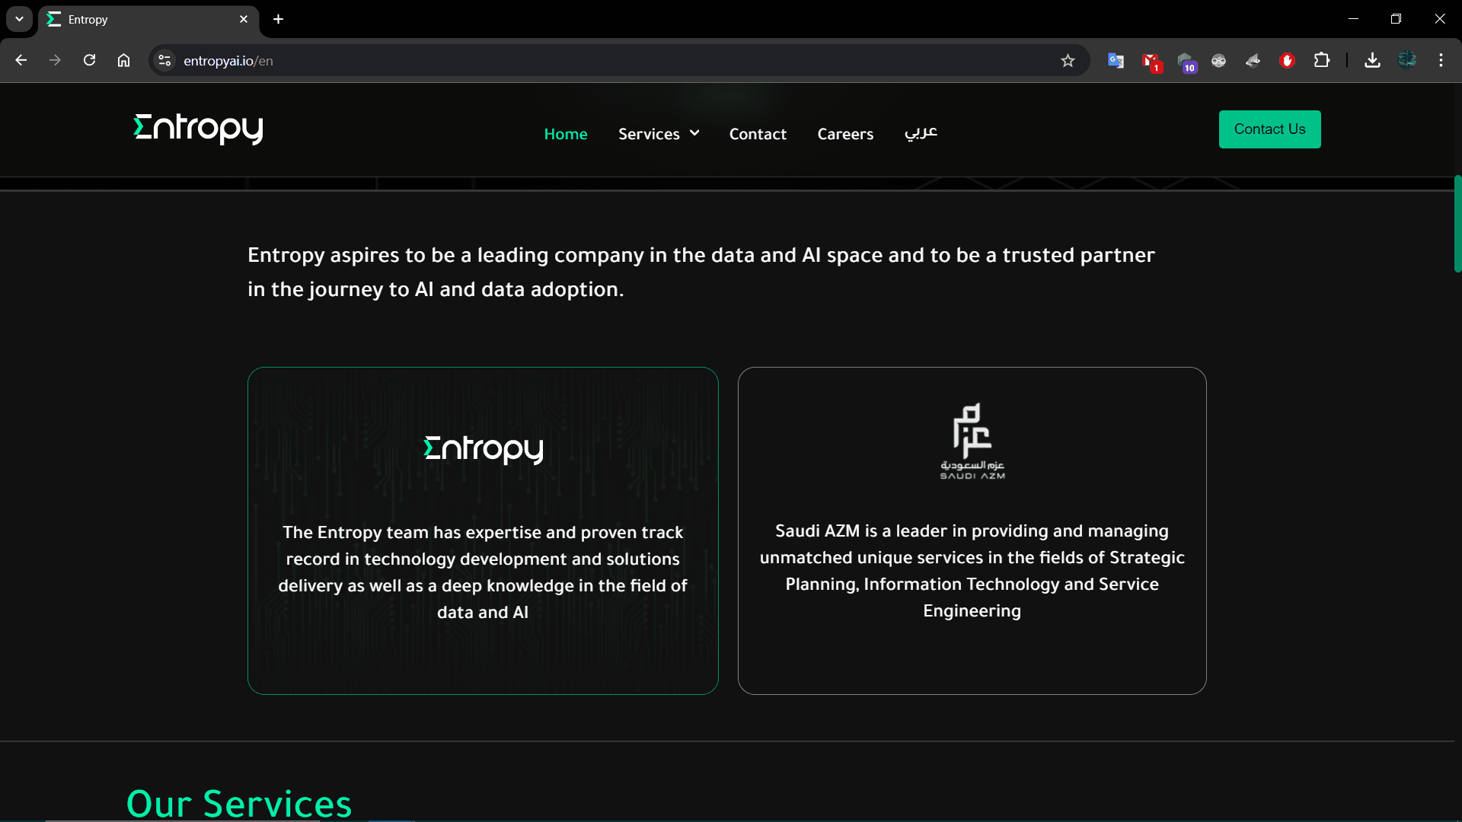
Task: Click the Saudi AZM description paragraph
Action: (972, 571)
